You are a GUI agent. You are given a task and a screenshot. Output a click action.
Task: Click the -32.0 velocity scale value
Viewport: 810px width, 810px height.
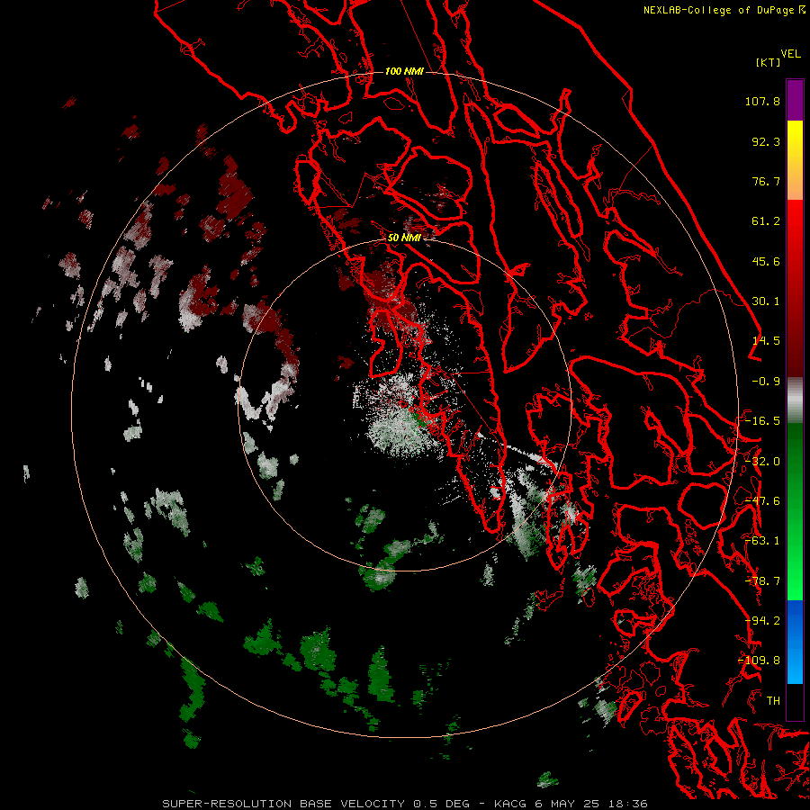[x=762, y=462]
